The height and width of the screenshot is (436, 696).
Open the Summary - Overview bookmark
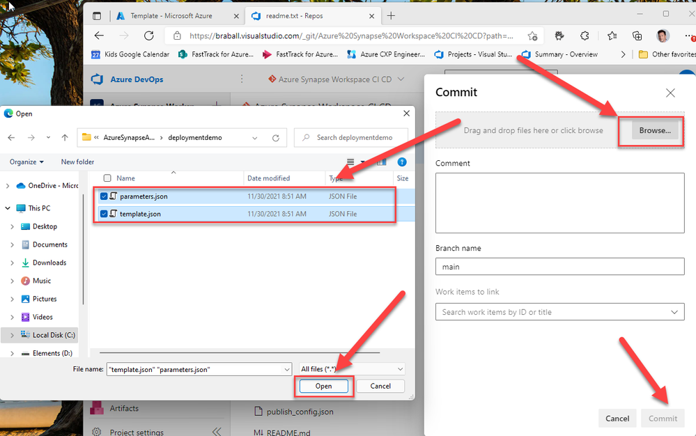coord(559,54)
